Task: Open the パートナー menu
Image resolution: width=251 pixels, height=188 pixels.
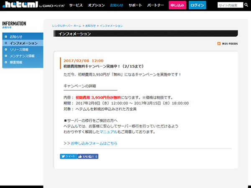Action: 156,5
